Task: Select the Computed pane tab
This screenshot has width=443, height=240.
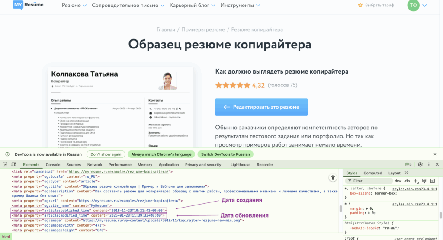Action: [372, 173]
